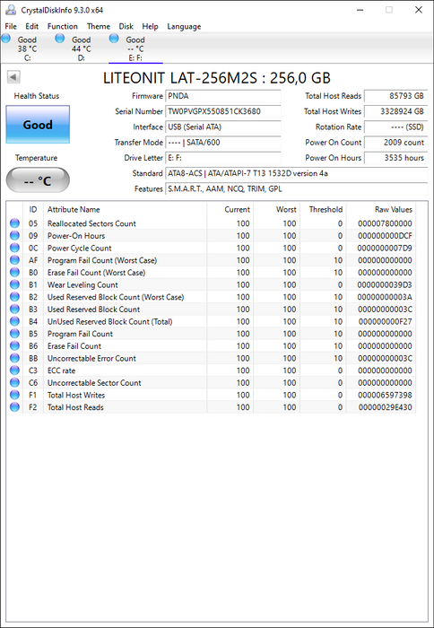Click the Threshold column header

pyautogui.click(x=324, y=209)
